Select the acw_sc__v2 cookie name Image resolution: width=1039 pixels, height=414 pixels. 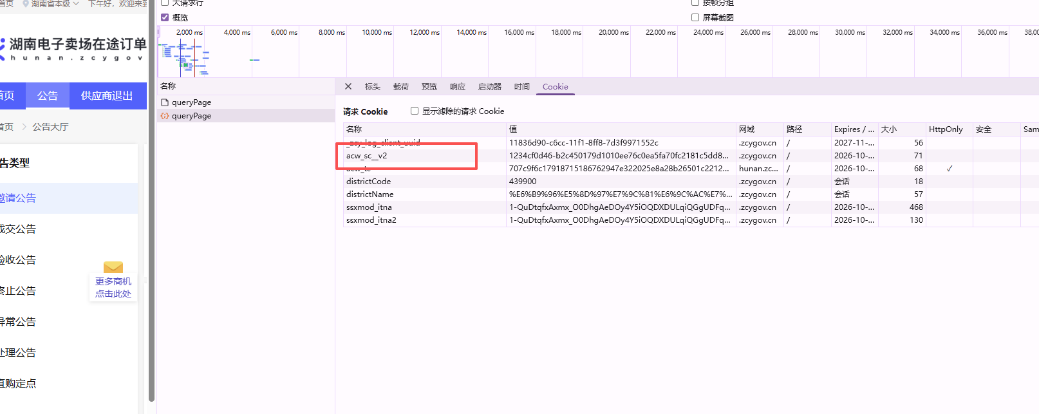click(x=367, y=156)
